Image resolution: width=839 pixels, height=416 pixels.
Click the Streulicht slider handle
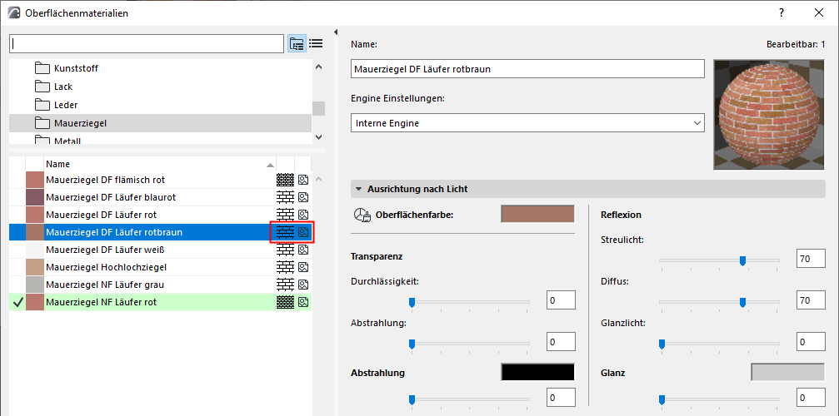click(742, 260)
